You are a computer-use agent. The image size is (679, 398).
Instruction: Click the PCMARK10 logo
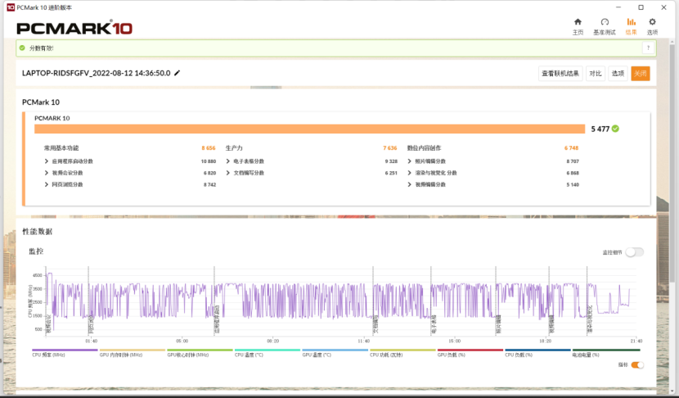(x=74, y=28)
